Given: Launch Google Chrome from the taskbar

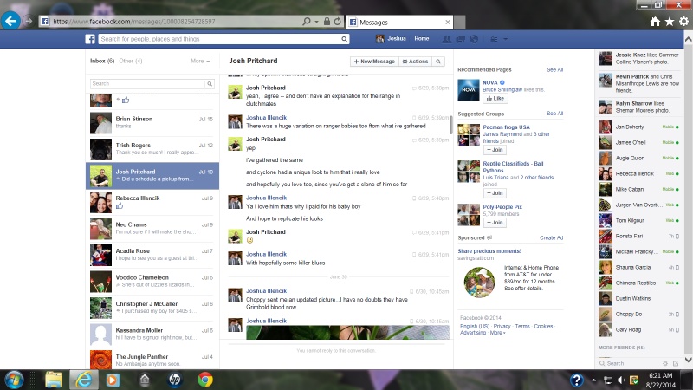Looking at the screenshot, I should tap(204, 380).
